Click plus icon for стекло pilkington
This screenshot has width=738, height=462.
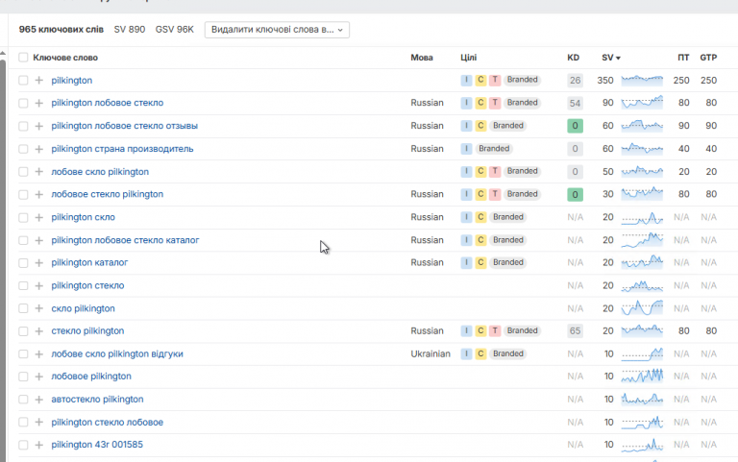pos(39,331)
